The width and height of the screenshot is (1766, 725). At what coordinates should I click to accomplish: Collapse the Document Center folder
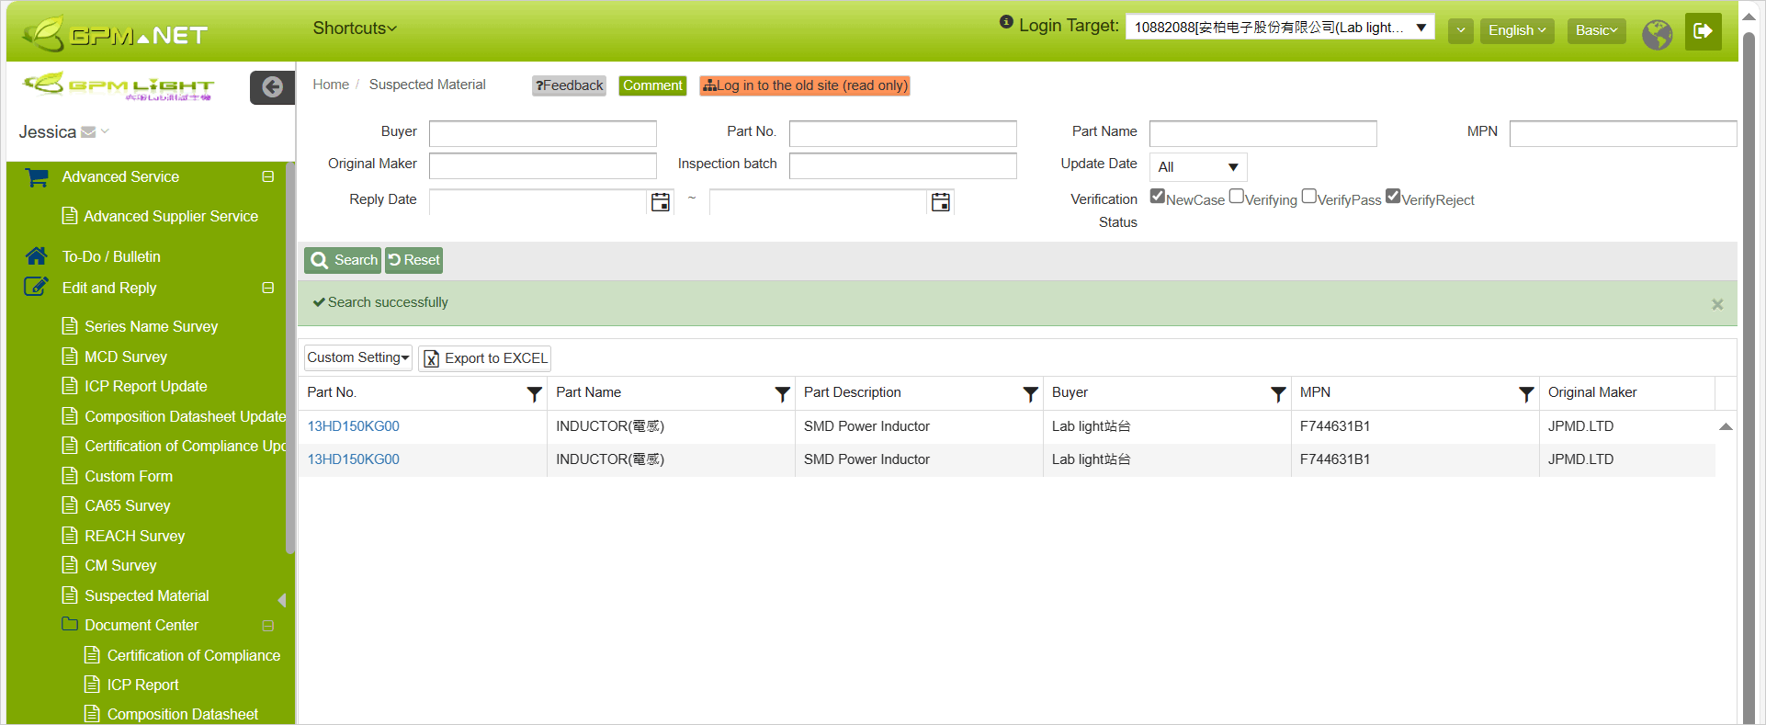(x=268, y=626)
